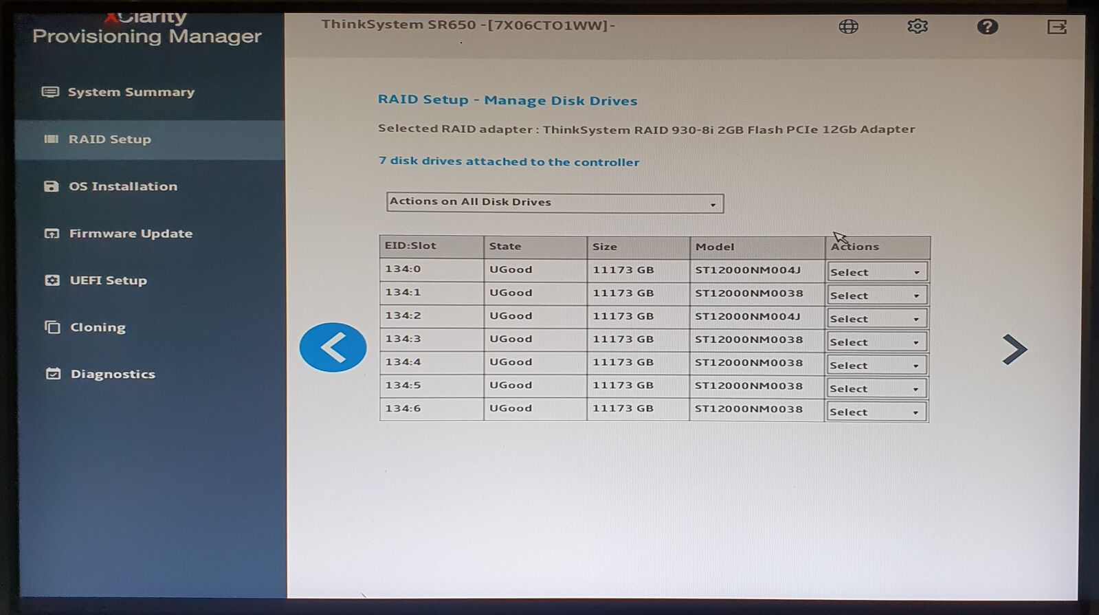
Task: Open Select dropdown for drive 134:5
Action: 877,389
